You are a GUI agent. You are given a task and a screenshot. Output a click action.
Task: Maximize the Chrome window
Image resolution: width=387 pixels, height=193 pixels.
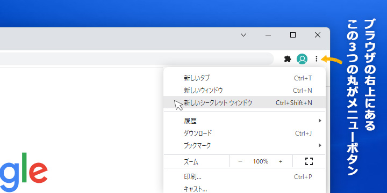pos(293,35)
